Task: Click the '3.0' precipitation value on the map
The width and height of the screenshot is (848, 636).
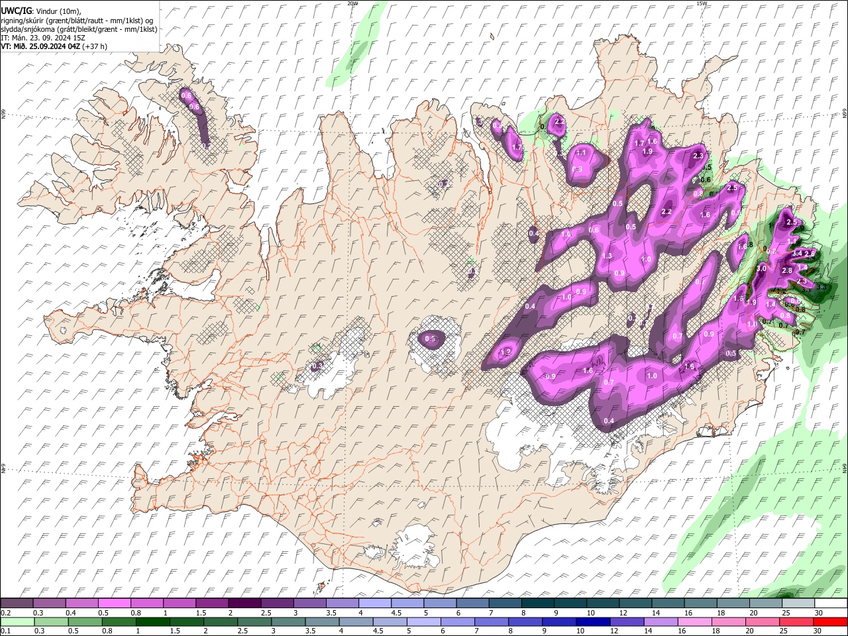Action: coord(761,268)
